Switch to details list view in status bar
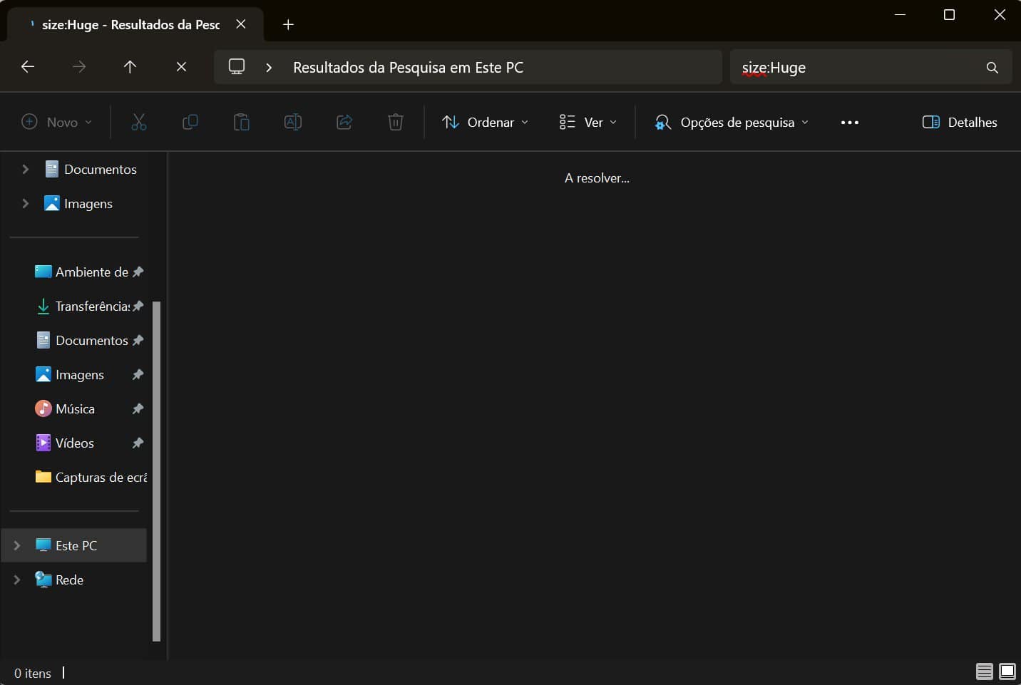 click(984, 671)
